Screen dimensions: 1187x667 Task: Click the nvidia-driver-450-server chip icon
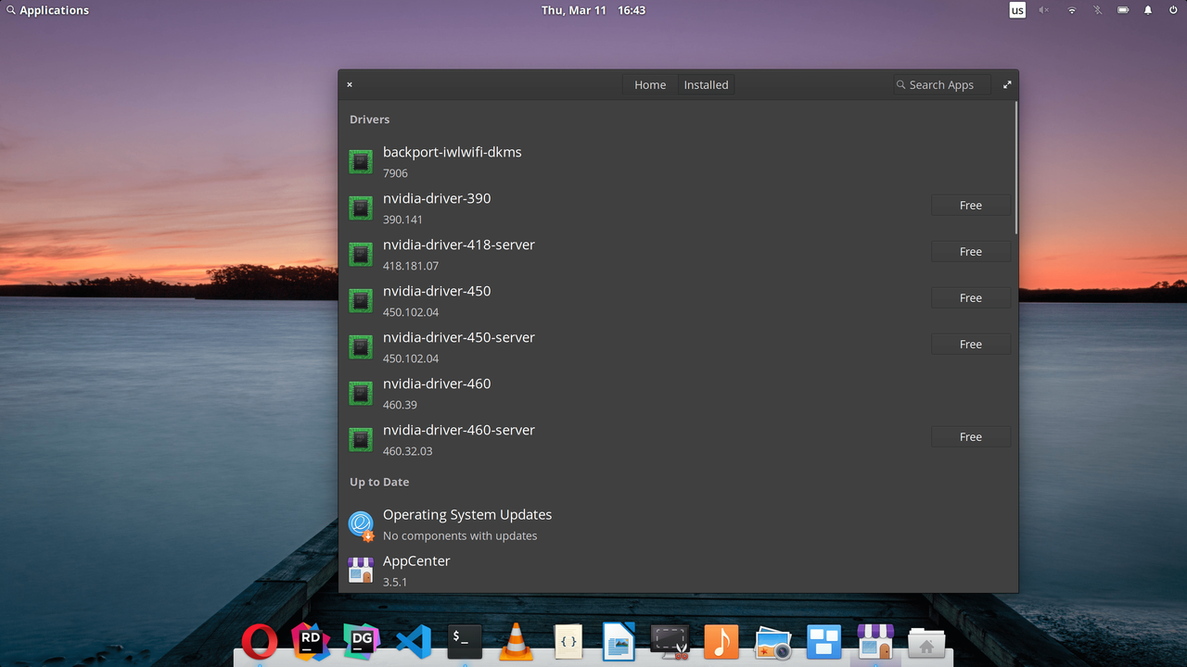(x=361, y=346)
